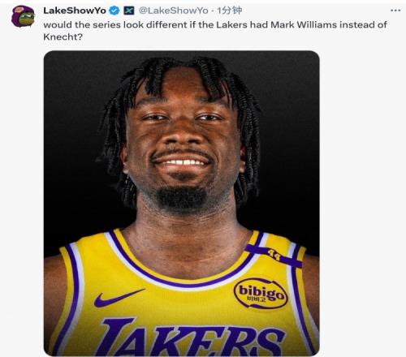Open the attached Lakers player photo
Viewport: 406px width, 357px height.
tap(182, 203)
